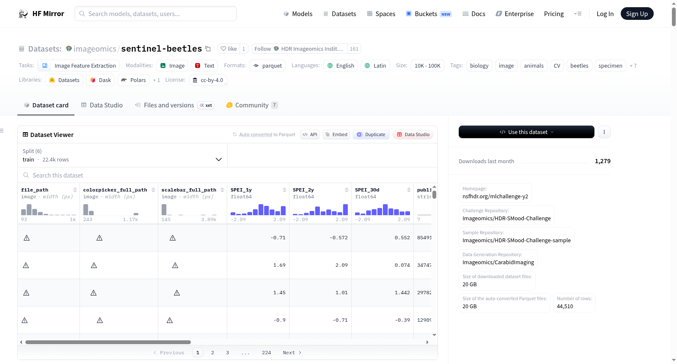Click the HF Mirror logo icon
This screenshot has height=364, width=677.
[23, 14]
